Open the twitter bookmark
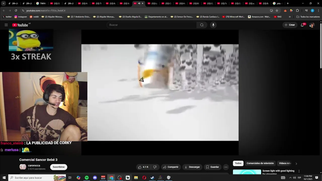 tap(7, 17)
